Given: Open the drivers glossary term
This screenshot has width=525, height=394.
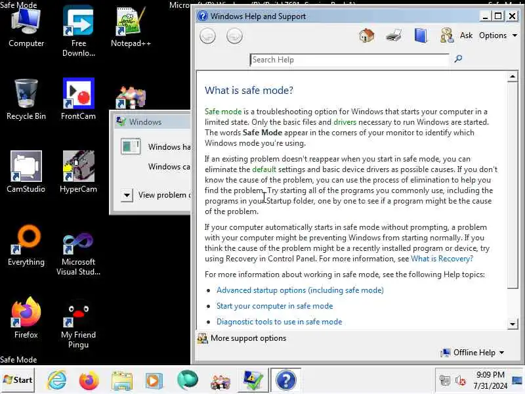Looking at the screenshot, I should (x=345, y=122).
